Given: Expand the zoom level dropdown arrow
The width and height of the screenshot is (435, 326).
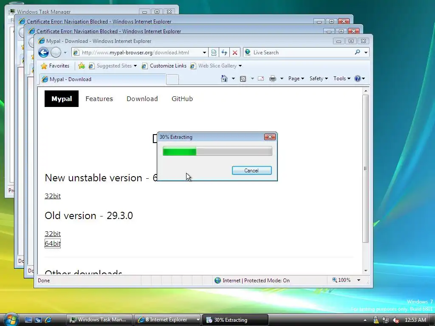Looking at the screenshot, I should [359, 280].
